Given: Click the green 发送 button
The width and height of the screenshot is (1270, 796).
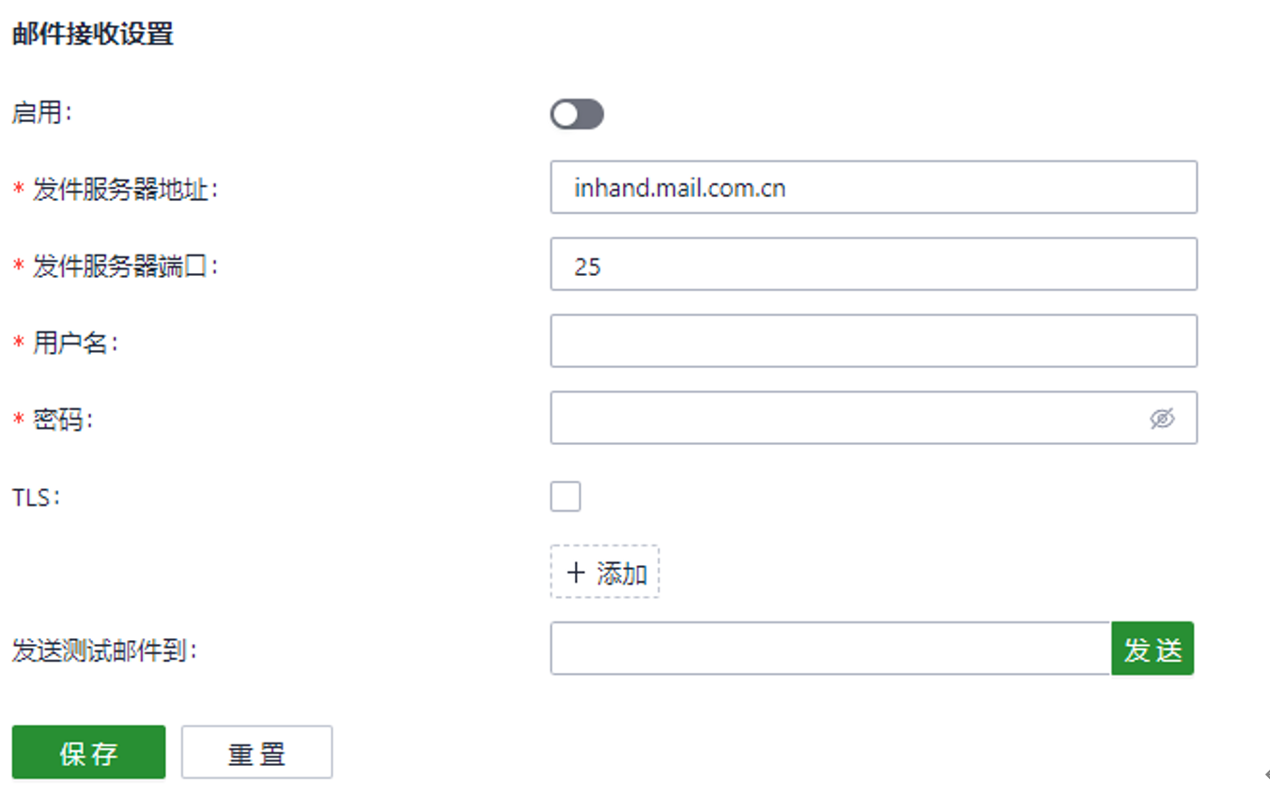Looking at the screenshot, I should pos(1153,648).
